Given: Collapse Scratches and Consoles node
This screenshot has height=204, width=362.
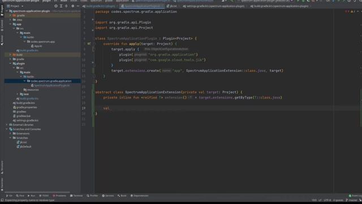Looking at the screenshot, I should tap(7, 129).
